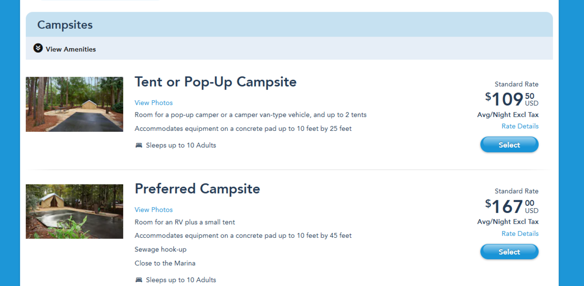The height and width of the screenshot is (286, 584).
Task: Click bed icon under Tent or Pop-Up Campsite
Action: 139,145
